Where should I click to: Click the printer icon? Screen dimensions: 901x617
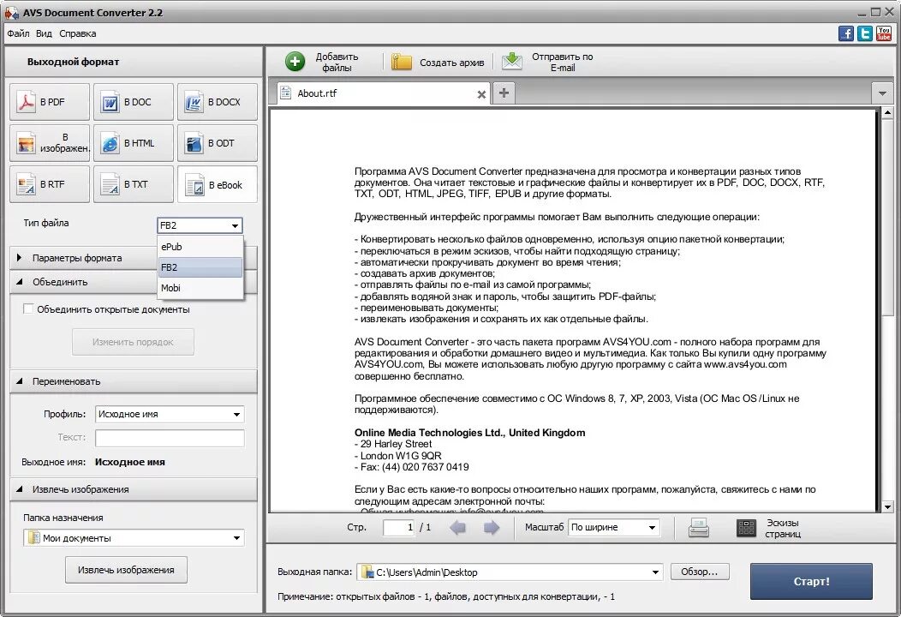tap(699, 527)
